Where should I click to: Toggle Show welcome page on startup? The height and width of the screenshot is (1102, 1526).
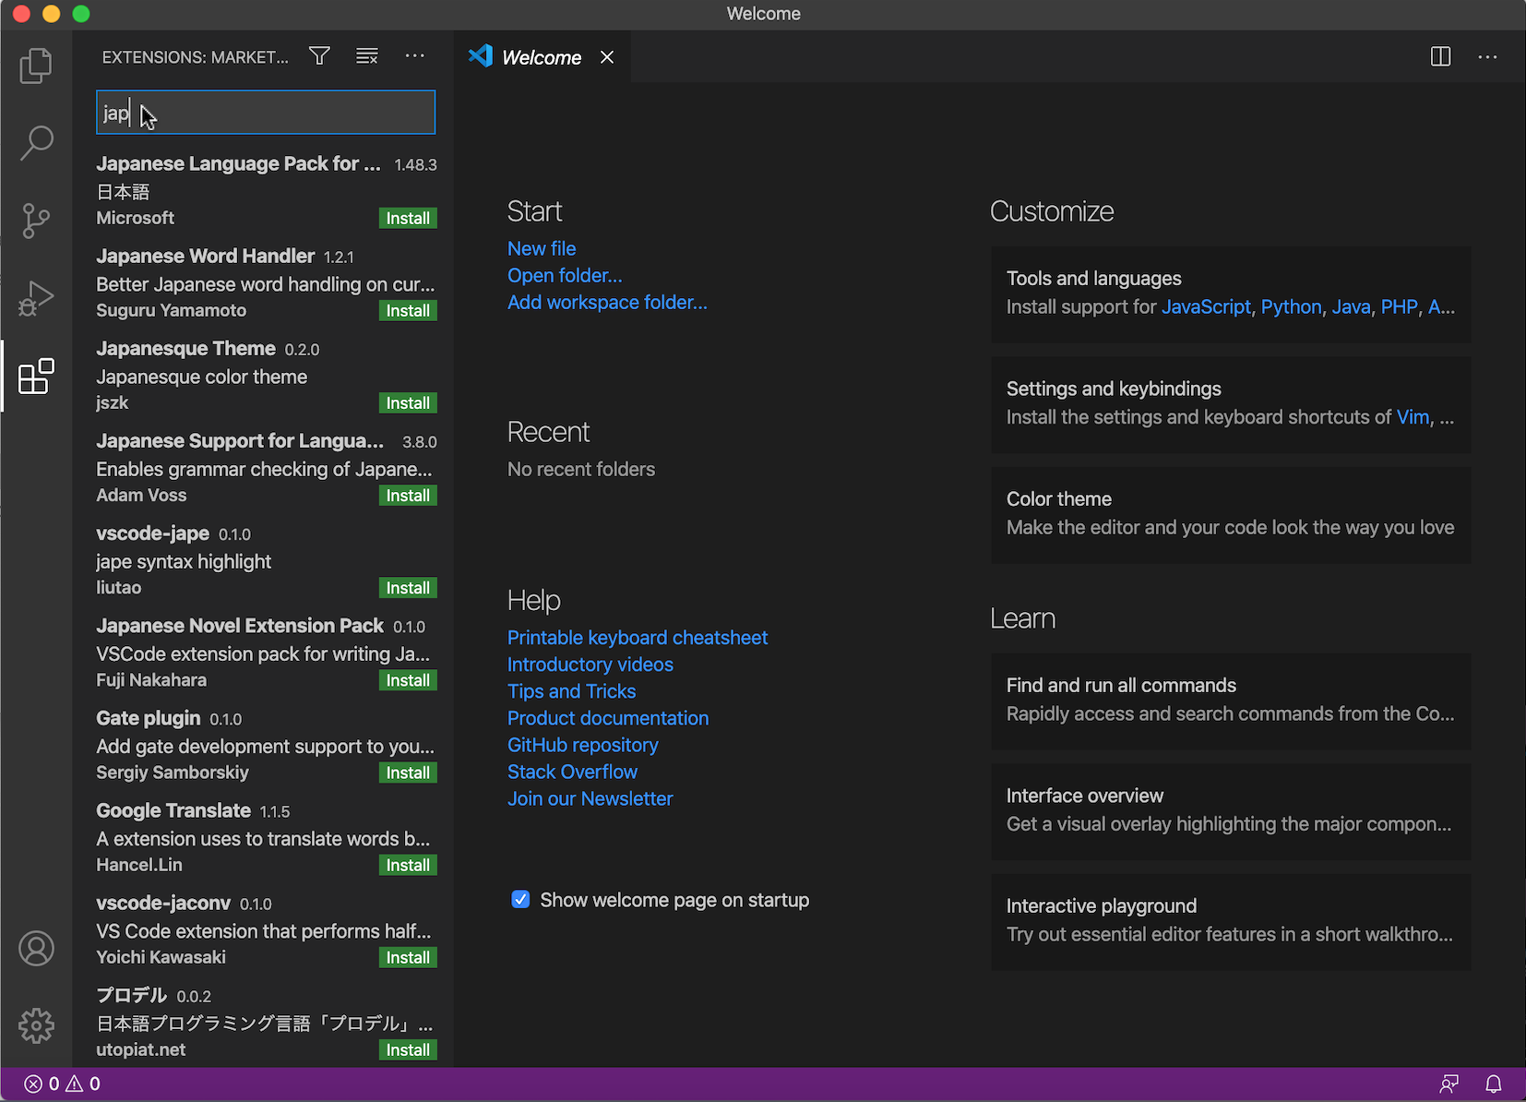click(520, 900)
